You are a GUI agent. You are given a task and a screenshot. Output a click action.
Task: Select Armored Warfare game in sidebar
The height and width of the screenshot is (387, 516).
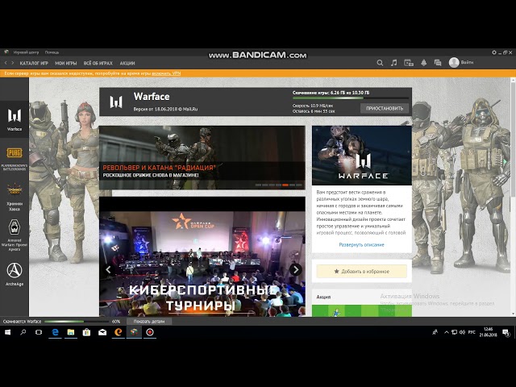coord(15,235)
